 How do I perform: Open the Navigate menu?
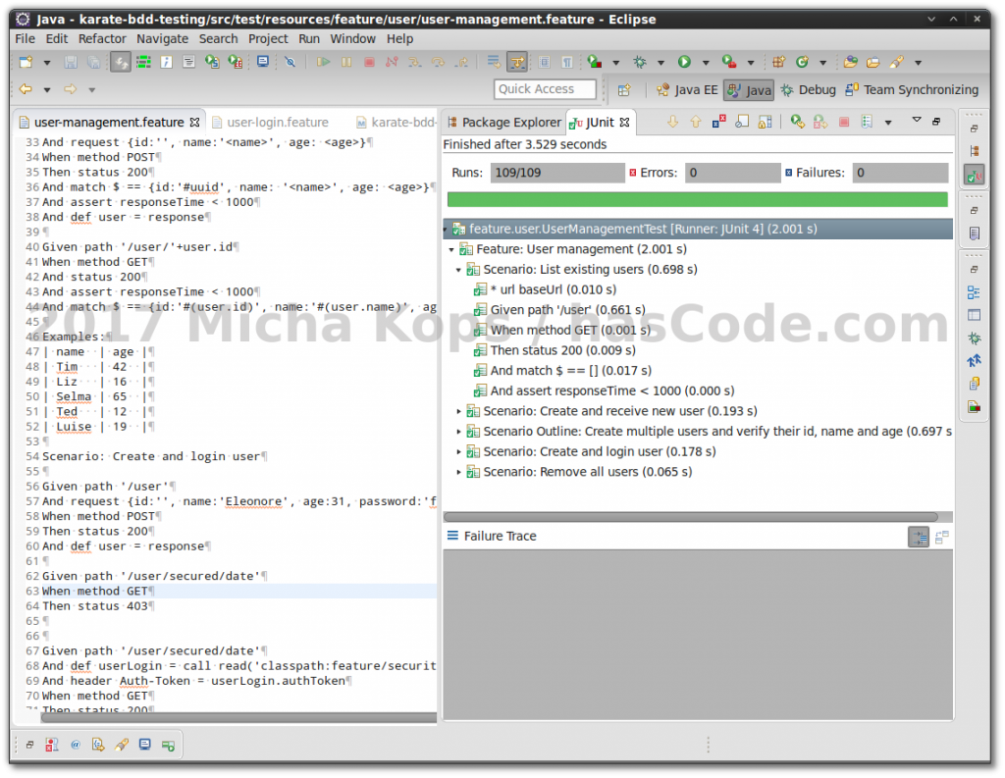[163, 39]
